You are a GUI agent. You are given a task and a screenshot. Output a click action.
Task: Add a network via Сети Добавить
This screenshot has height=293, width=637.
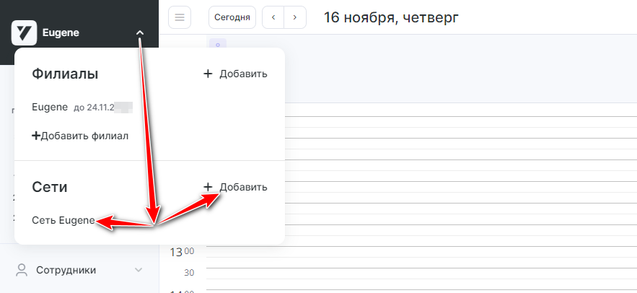(235, 187)
